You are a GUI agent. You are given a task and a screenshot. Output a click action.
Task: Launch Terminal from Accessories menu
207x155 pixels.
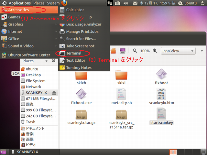click(84, 53)
